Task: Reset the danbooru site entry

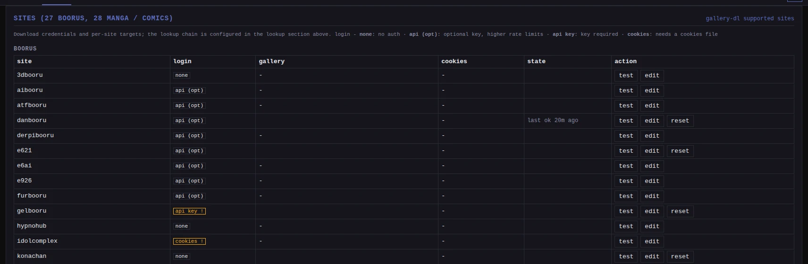Action: tap(680, 121)
